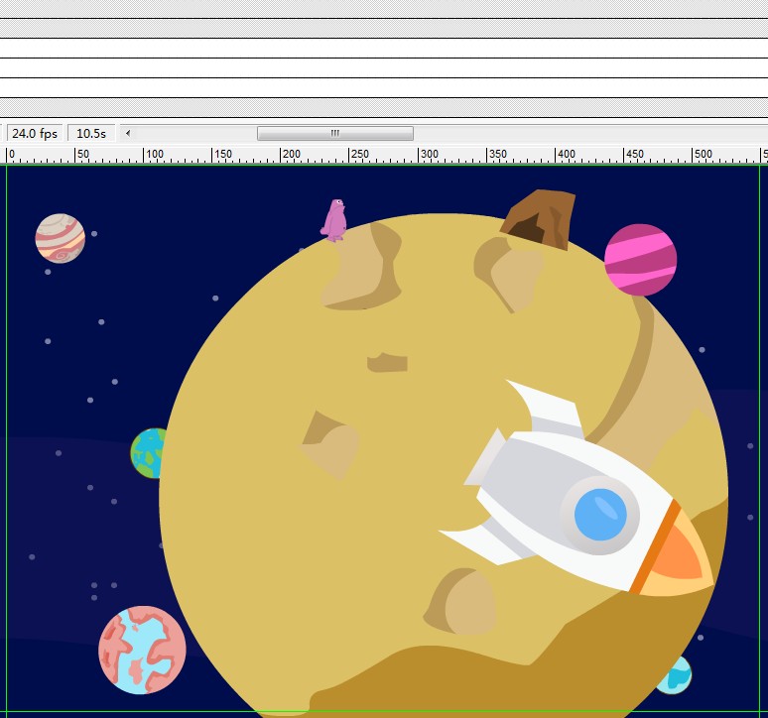Select the pink dinosaur on the moon

(x=335, y=221)
